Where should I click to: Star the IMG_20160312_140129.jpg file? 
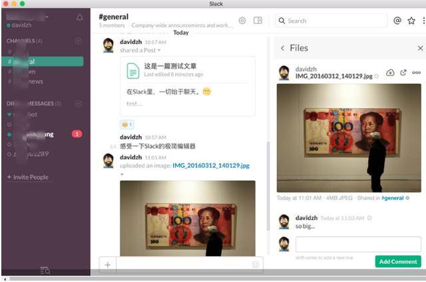click(x=377, y=77)
